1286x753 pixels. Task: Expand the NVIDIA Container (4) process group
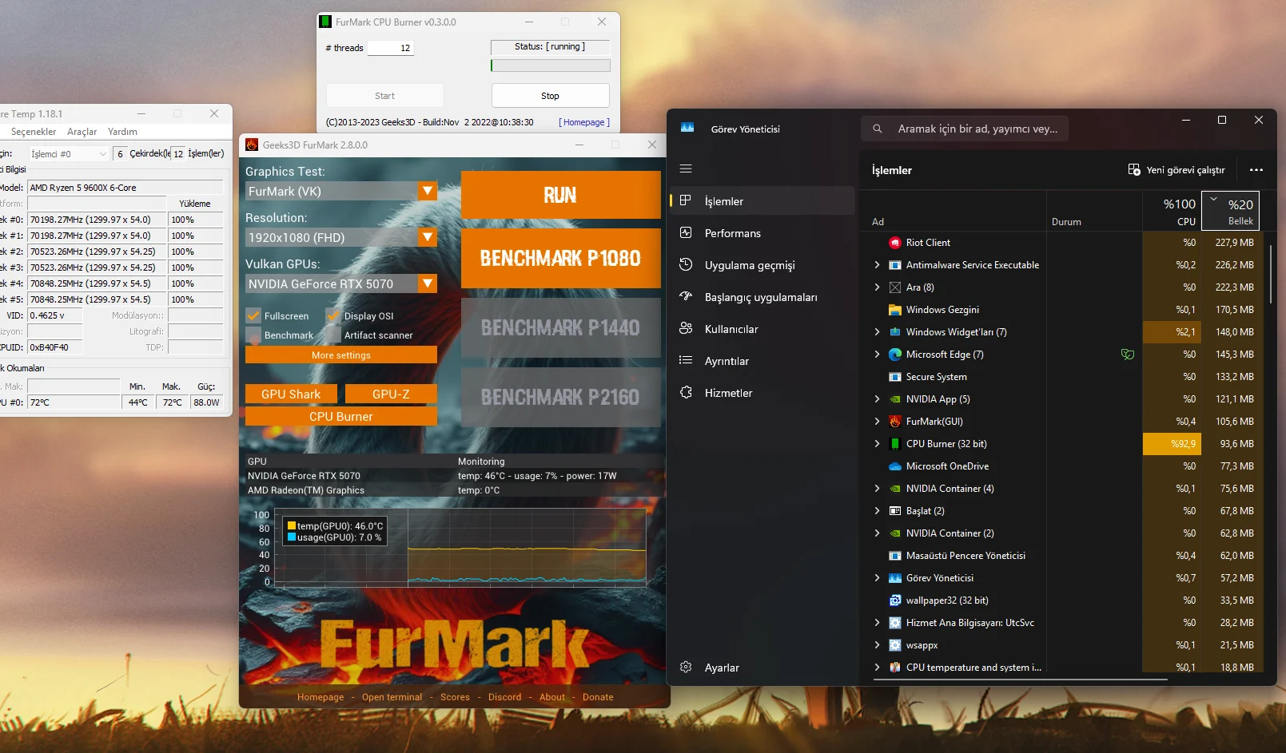point(877,488)
